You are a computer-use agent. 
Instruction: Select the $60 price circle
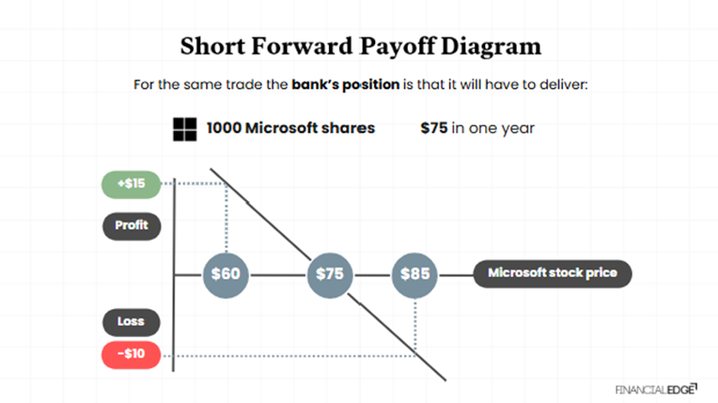click(x=226, y=274)
